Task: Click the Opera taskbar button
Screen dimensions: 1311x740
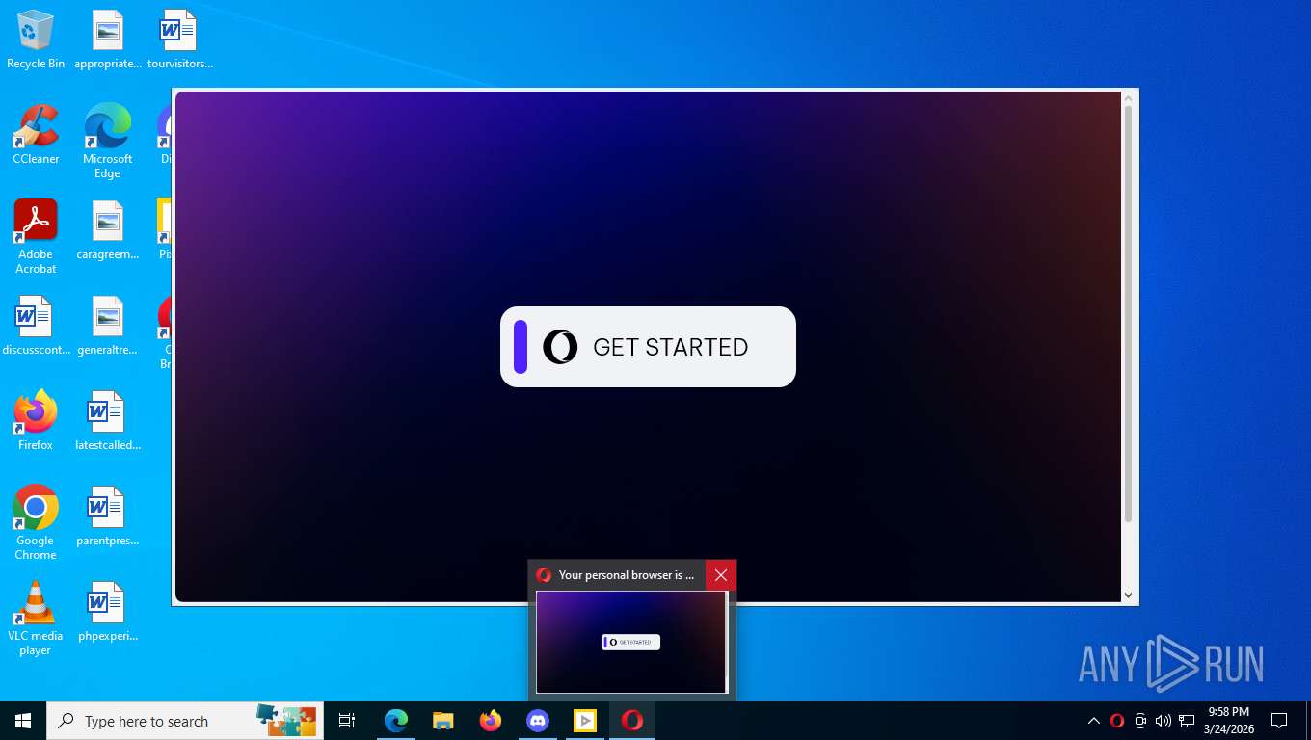Action: point(632,721)
